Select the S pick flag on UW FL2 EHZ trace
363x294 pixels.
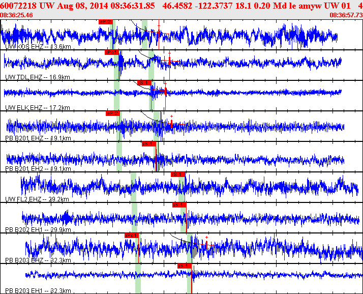pos(177,174)
